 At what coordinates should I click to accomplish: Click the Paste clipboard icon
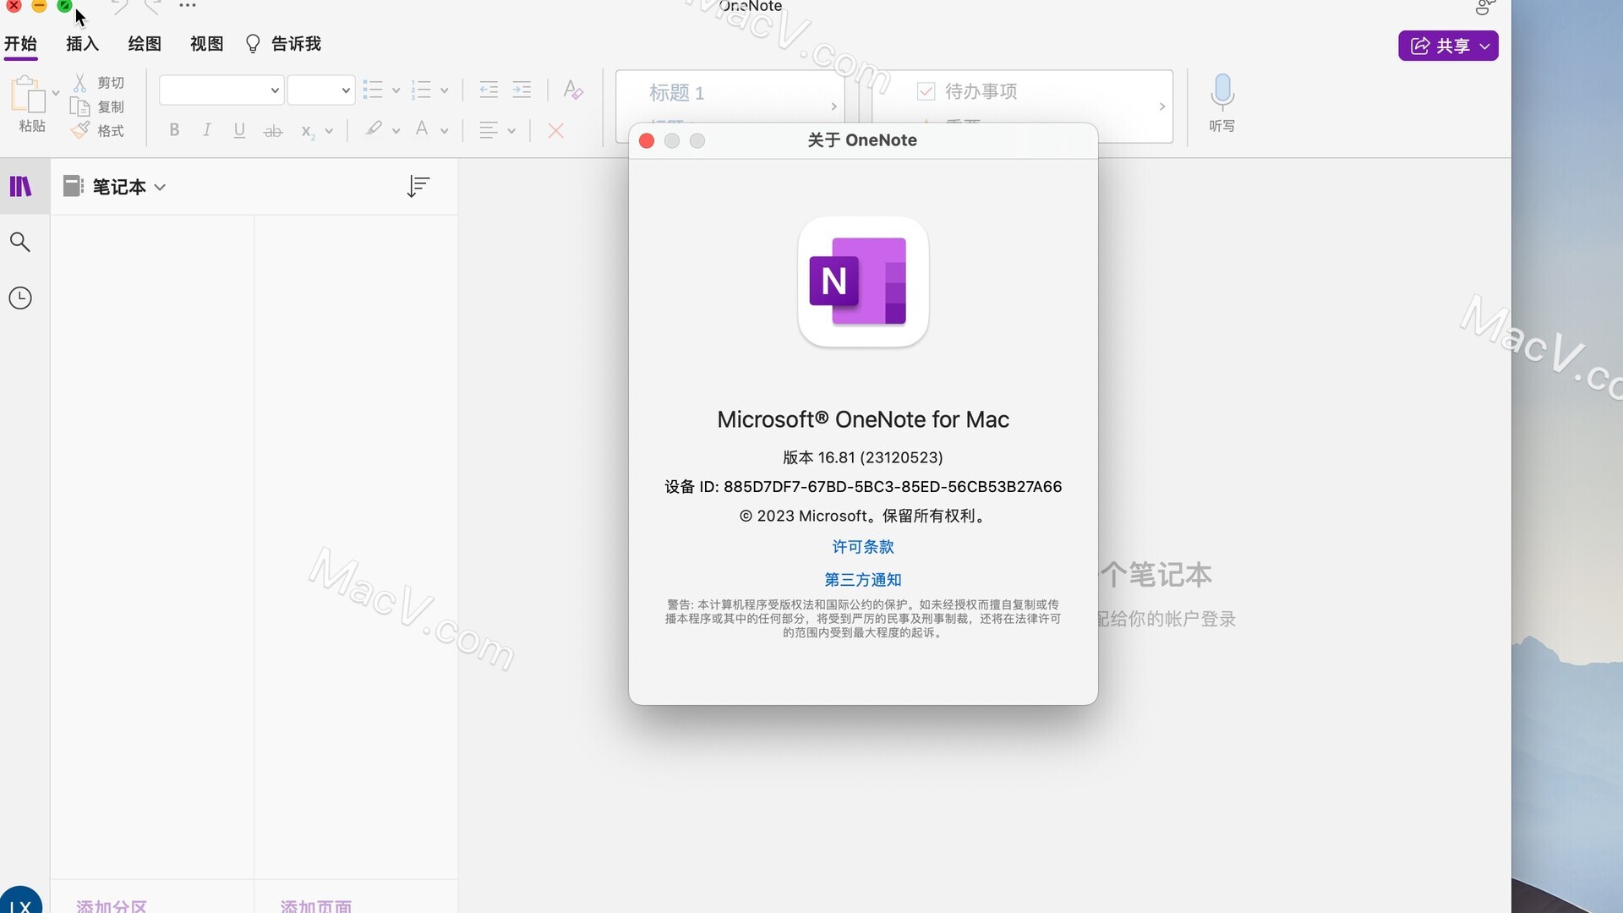[28, 94]
